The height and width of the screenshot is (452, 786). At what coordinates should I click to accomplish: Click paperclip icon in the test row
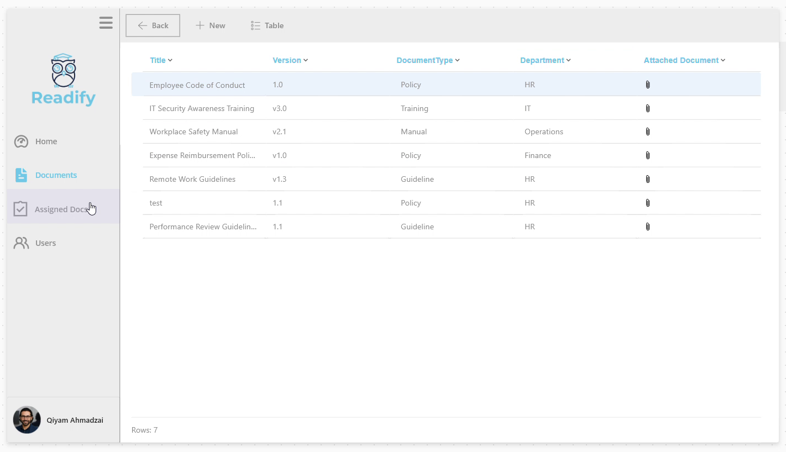tap(648, 203)
